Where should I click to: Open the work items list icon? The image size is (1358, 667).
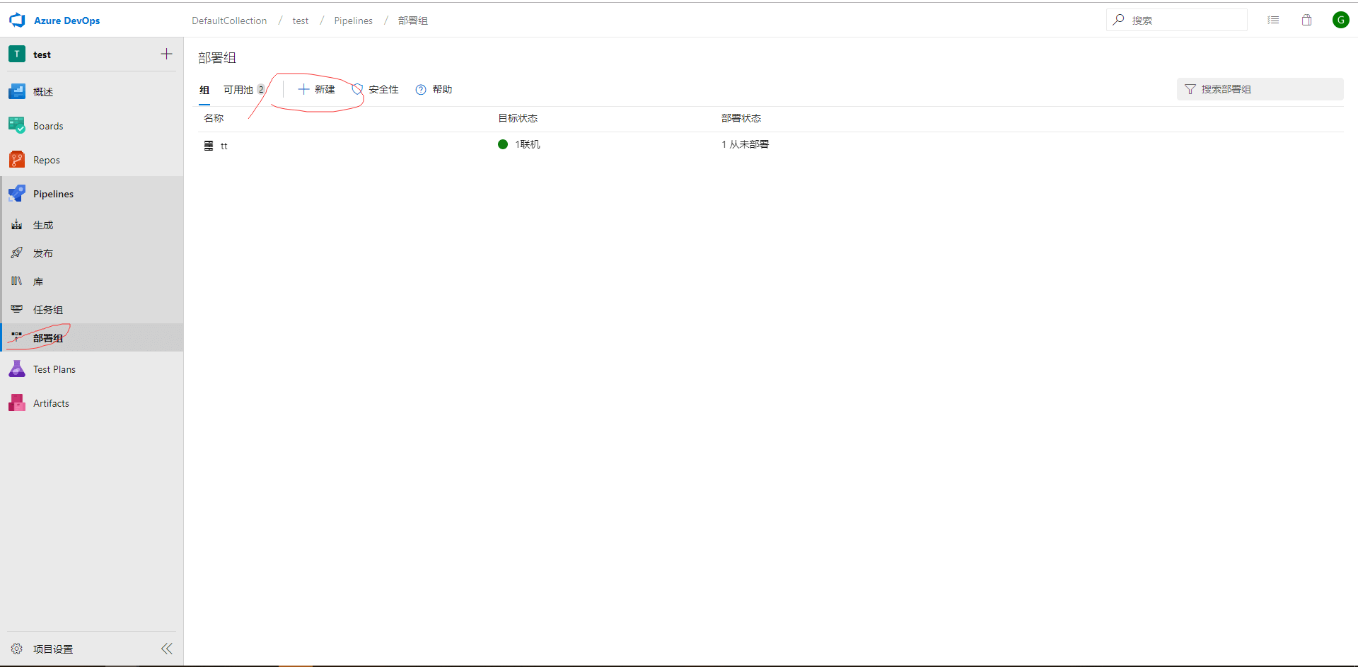click(x=1273, y=20)
